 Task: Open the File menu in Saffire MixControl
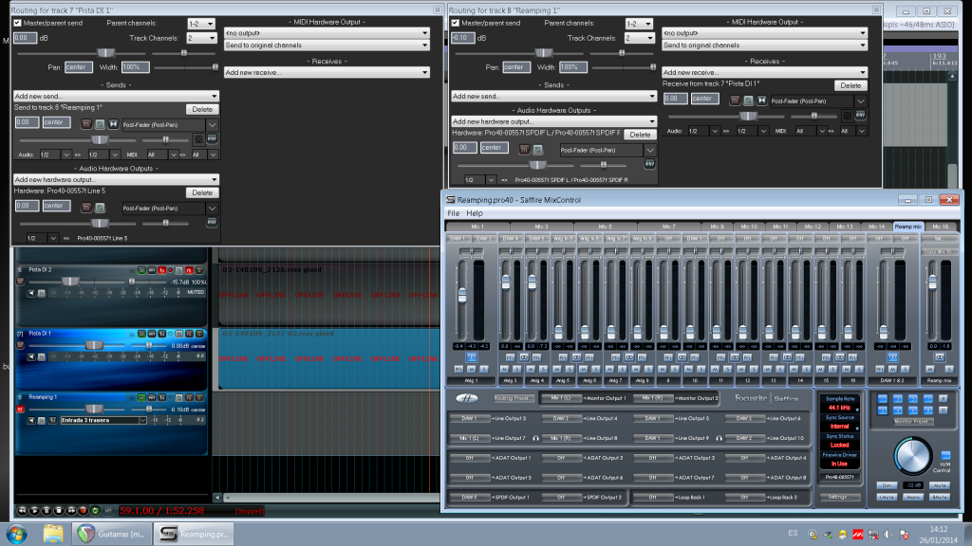click(x=454, y=213)
